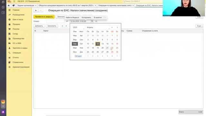The image size is (206, 116).
Task: Go to the home page tab icon
Action: coord(9,5)
